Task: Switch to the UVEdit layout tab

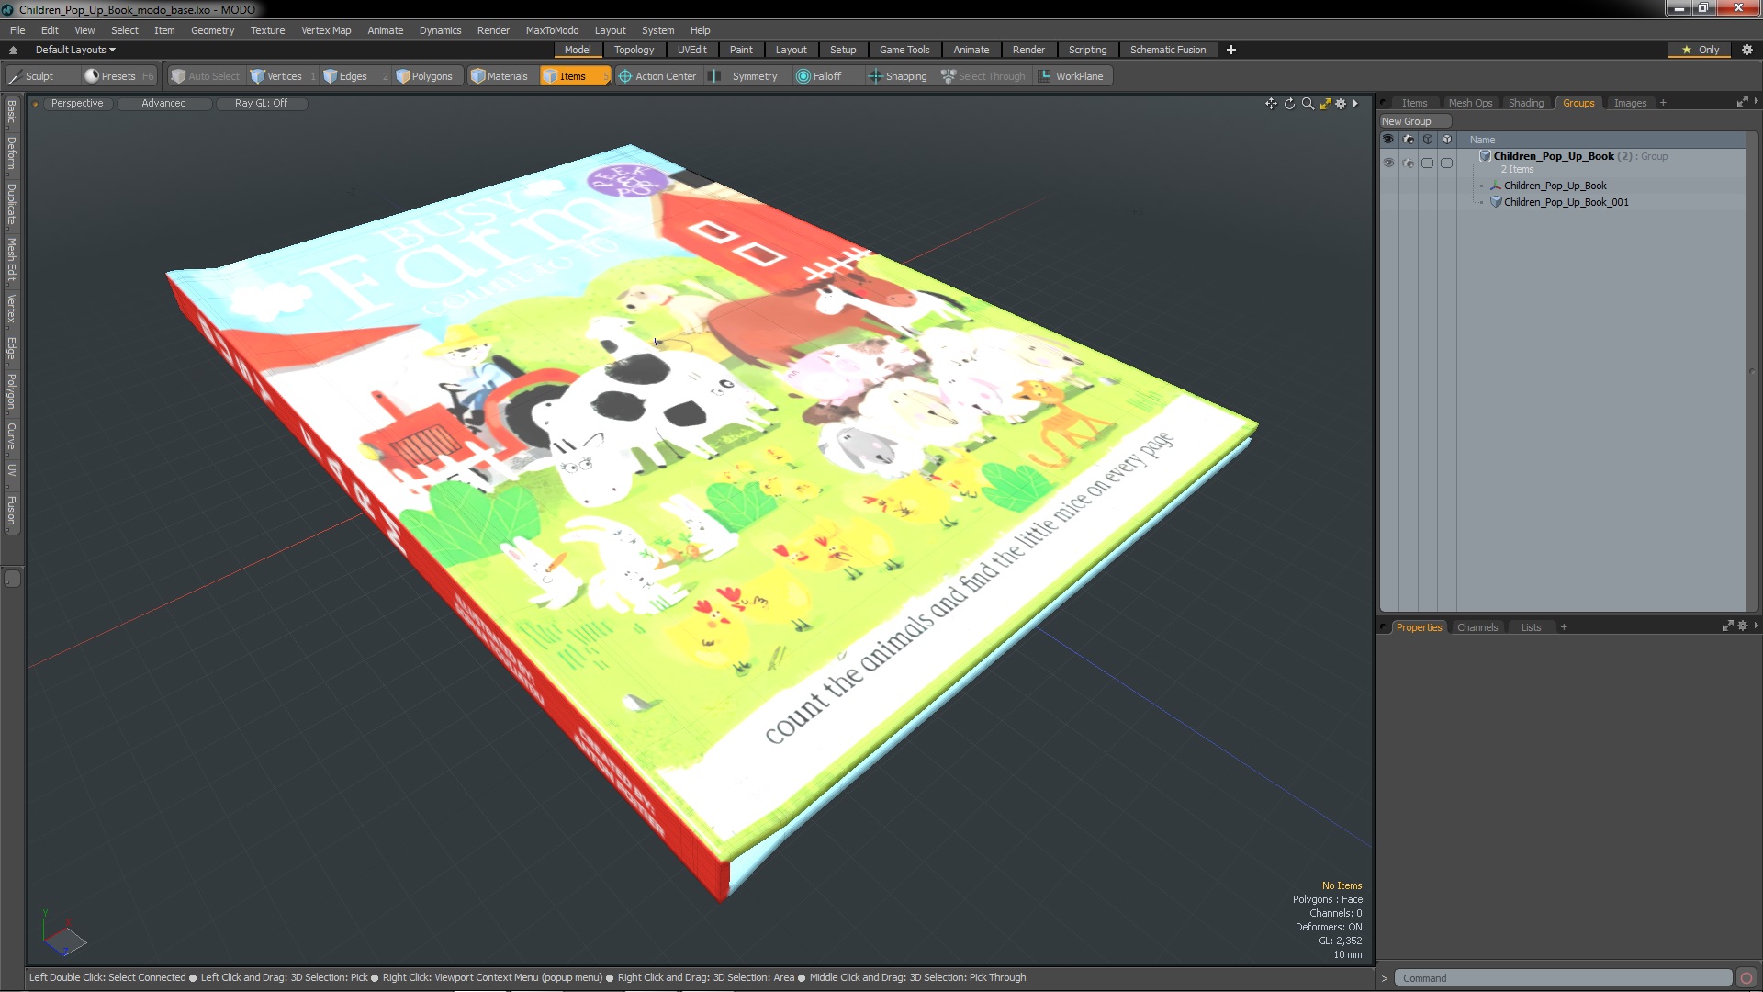Action: pyautogui.click(x=691, y=50)
